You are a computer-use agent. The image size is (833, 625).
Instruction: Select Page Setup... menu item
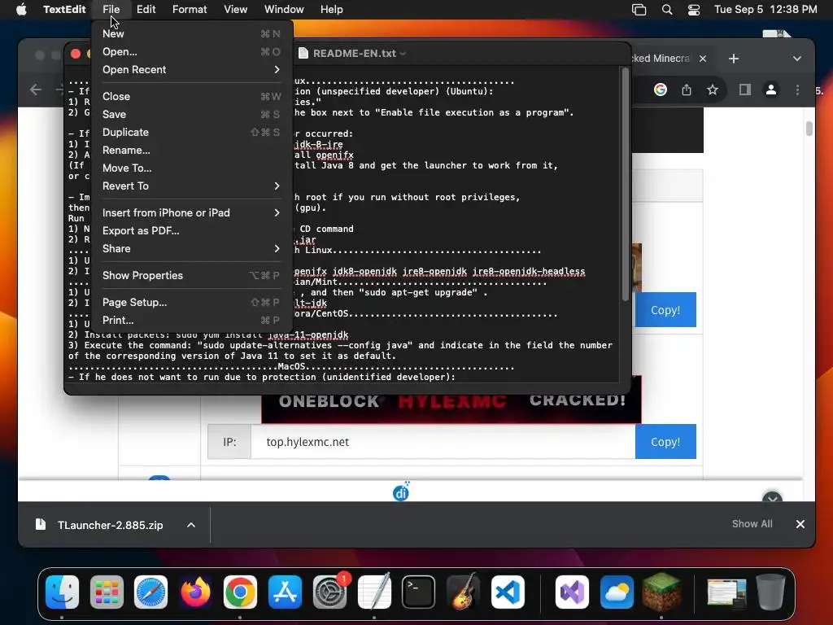coord(191,303)
